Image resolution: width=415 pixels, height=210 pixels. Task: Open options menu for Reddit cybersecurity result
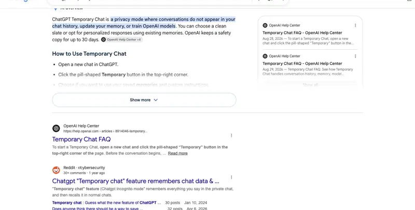231,177
